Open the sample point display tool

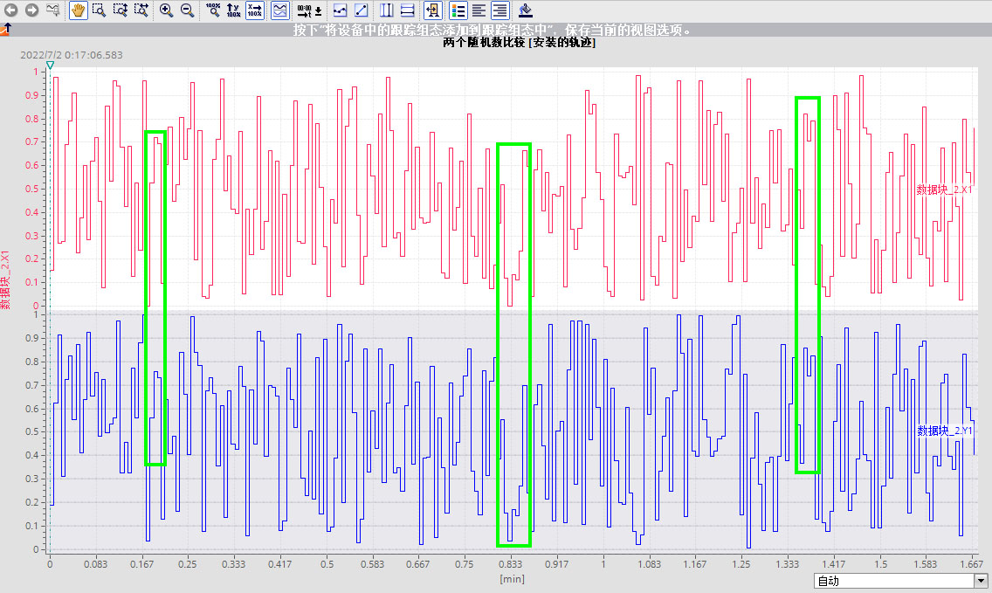point(341,10)
